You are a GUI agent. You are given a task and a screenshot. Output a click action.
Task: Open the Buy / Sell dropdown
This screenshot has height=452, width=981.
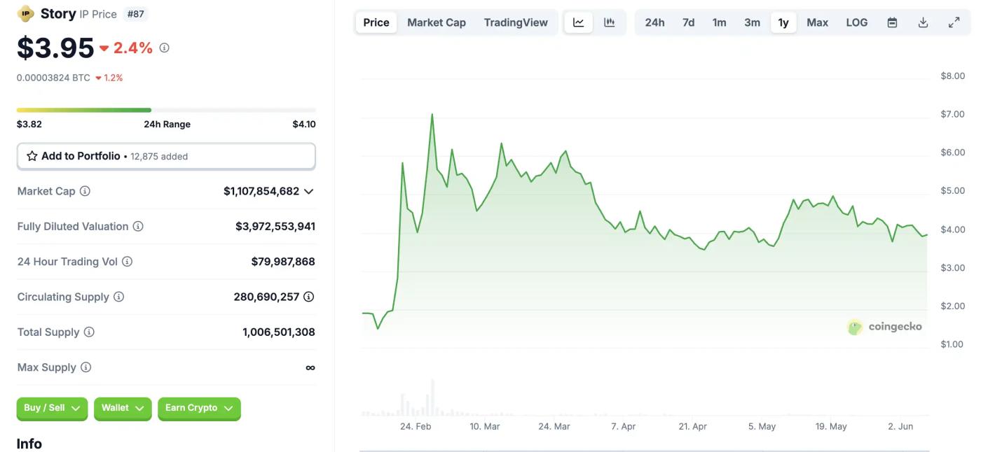click(53, 408)
